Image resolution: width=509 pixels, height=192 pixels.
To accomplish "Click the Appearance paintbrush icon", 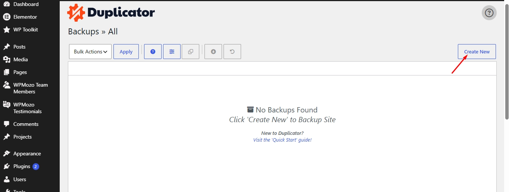I will click(7, 154).
